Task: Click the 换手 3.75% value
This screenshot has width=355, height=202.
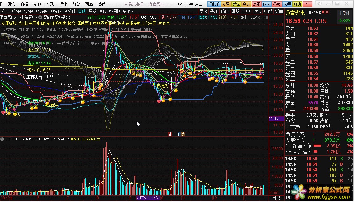Action: pos(312,115)
